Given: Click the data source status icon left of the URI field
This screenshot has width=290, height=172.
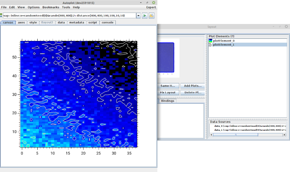Looking at the screenshot, I should tap(1, 15).
